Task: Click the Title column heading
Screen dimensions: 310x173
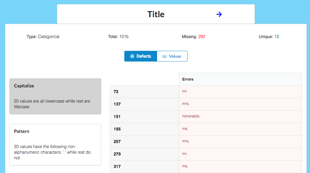Action: coord(156,14)
